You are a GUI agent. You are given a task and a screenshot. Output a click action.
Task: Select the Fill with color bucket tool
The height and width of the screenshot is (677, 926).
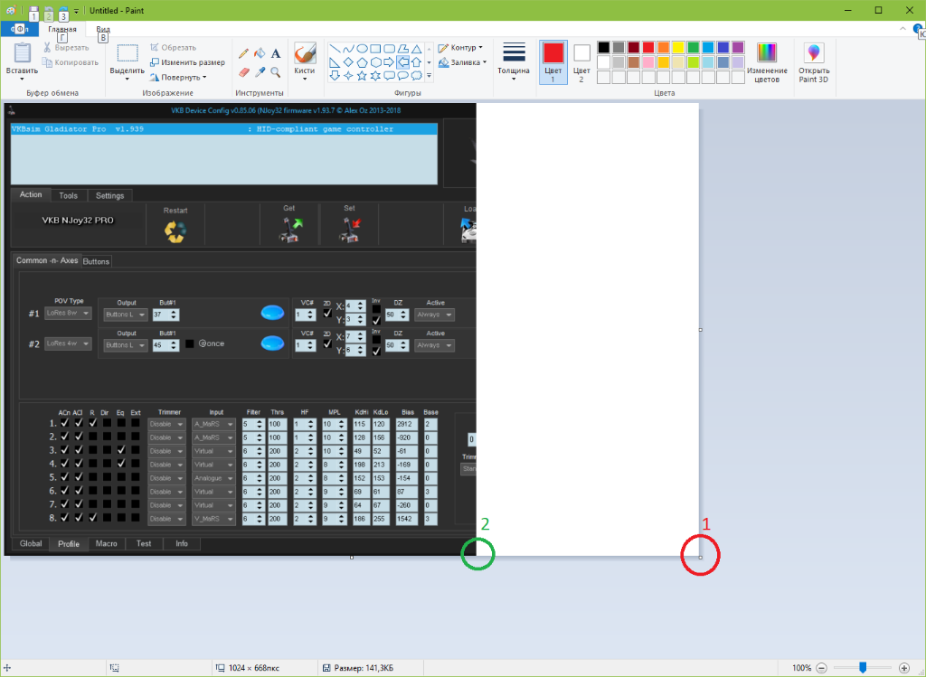point(260,53)
